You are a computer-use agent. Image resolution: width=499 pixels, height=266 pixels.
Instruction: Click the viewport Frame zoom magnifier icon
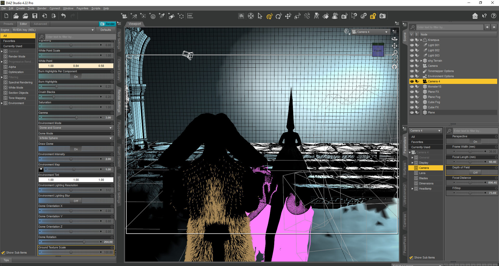pos(395,53)
